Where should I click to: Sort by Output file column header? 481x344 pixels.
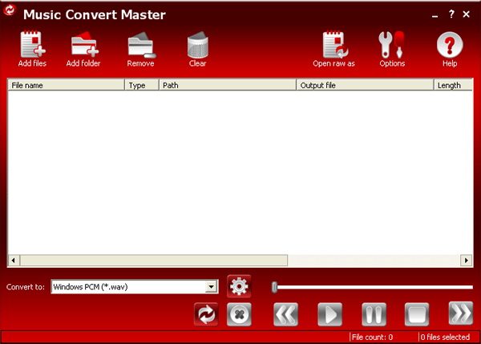(365, 85)
